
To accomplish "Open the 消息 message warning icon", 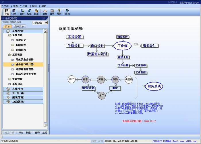I will point(45,12).
